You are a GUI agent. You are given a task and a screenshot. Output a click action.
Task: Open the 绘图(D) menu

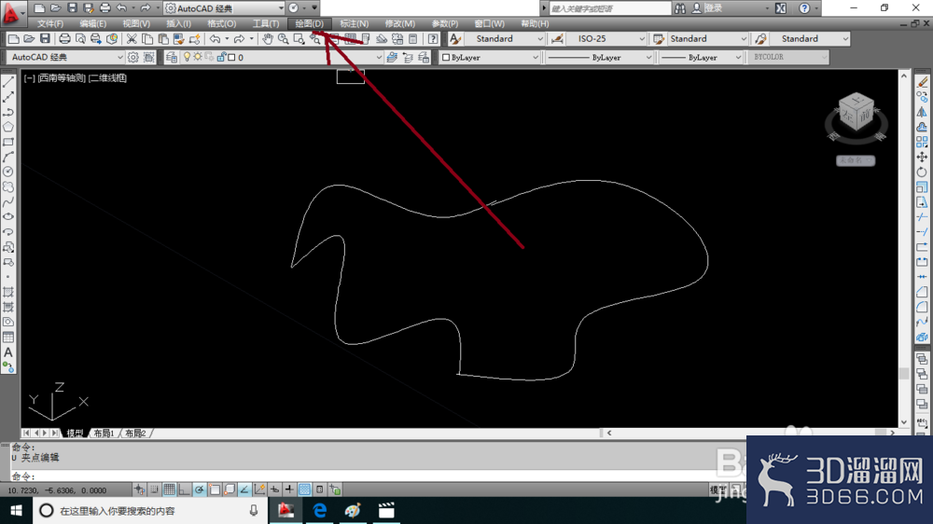(310, 24)
